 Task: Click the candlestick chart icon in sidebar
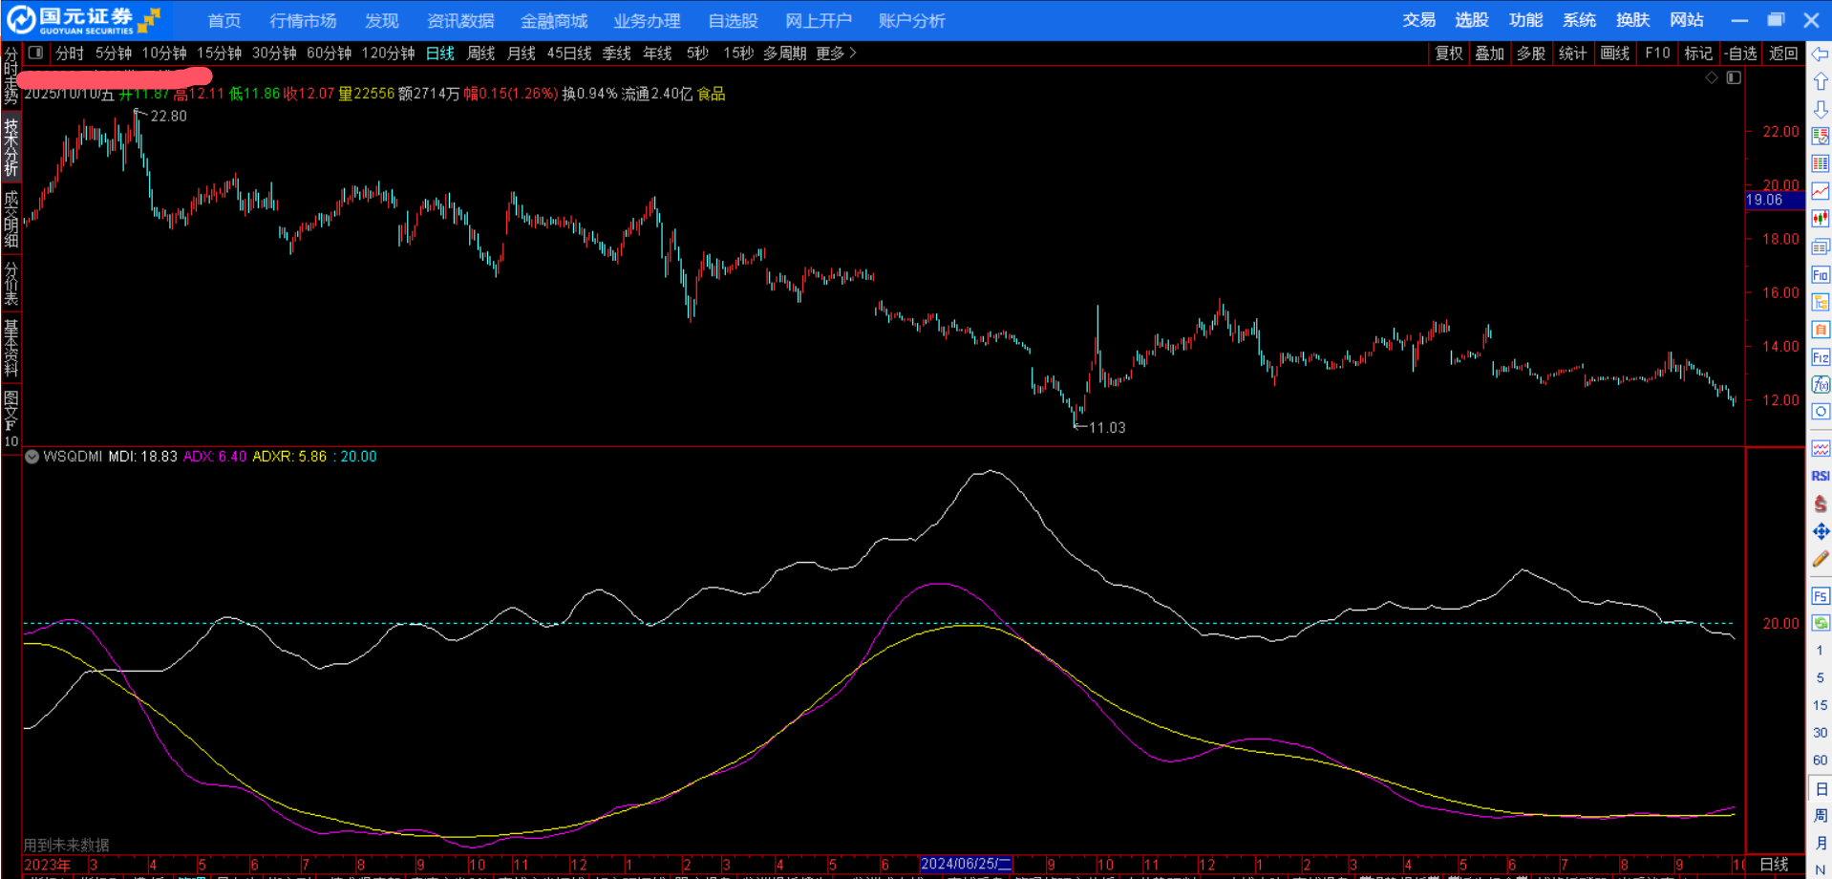1821,219
